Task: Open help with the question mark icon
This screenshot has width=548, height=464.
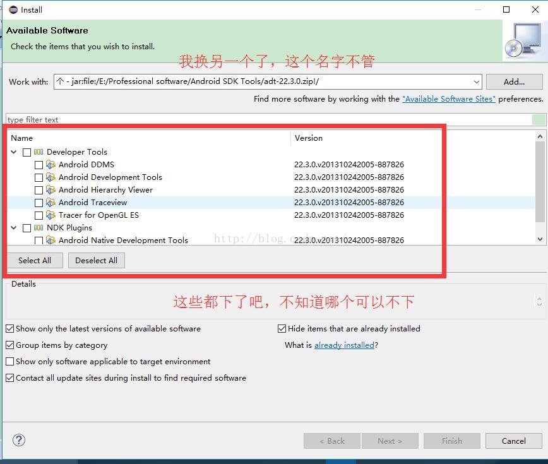Action: [x=19, y=440]
